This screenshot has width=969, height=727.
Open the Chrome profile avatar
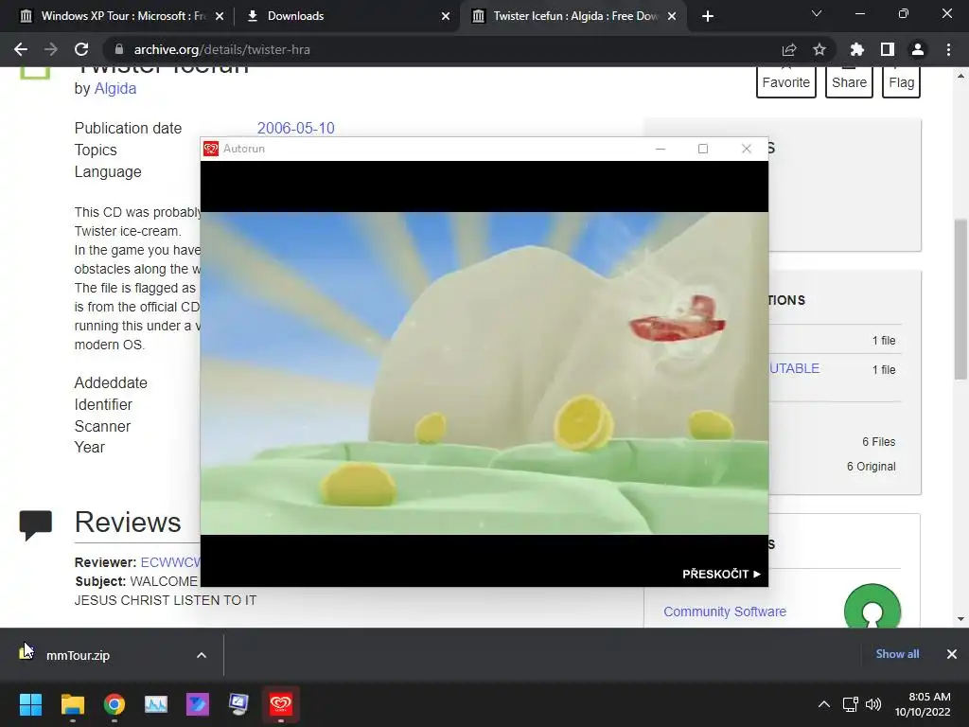(x=918, y=49)
